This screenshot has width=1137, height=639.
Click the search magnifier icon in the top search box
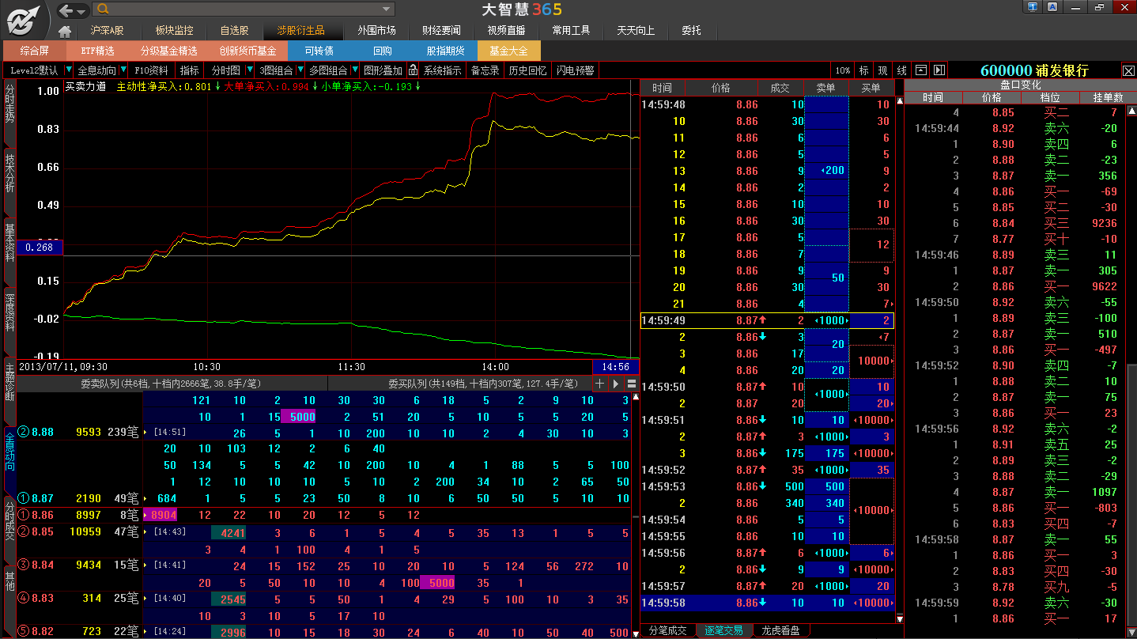coord(101,9)
